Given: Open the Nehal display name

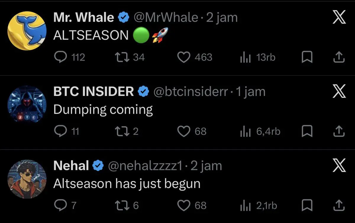Looking at the screenshot, I should coord(71,166).
